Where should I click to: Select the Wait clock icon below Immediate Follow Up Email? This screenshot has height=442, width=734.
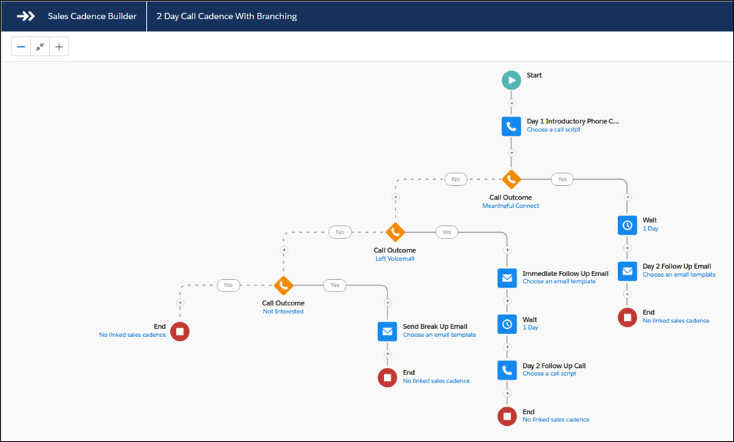pyautogui.click(x=507, y=324)
